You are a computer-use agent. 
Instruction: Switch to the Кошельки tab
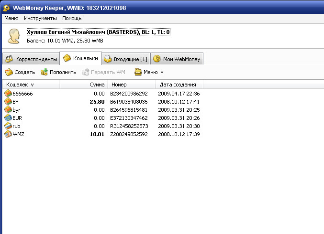click(x=80, y=58)
